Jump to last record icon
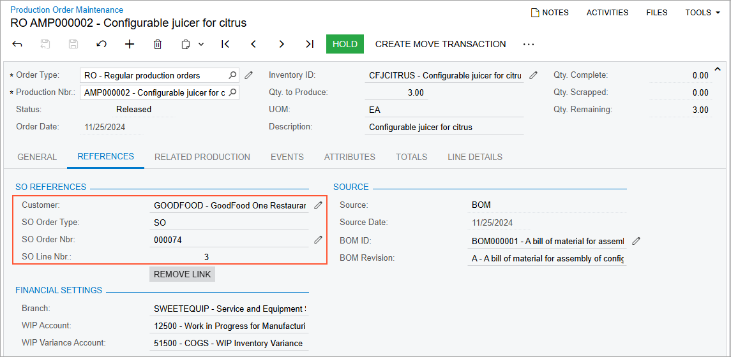This screenshot has height=357, width=731. click(x=310, y=44)
